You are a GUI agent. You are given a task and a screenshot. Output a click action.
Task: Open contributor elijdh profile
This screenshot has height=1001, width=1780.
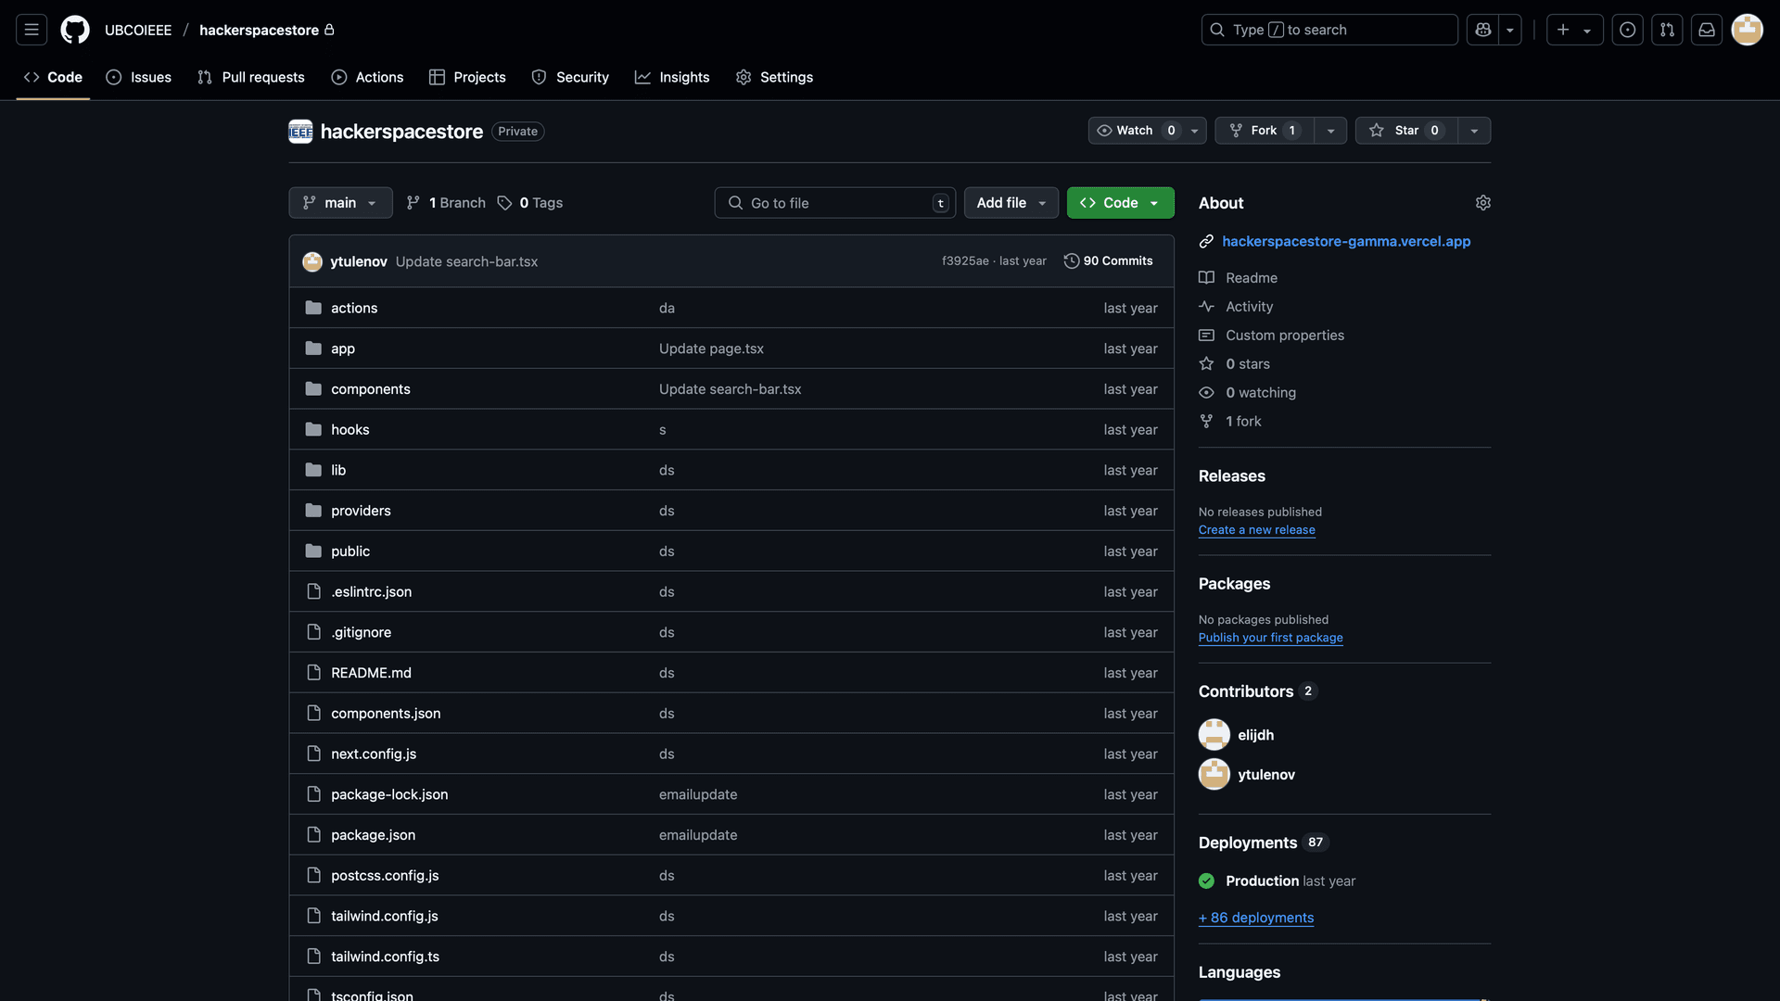[x=1255, y=735]
